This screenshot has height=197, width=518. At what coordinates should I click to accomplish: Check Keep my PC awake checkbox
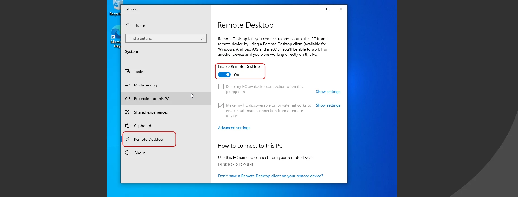[221, 86]
